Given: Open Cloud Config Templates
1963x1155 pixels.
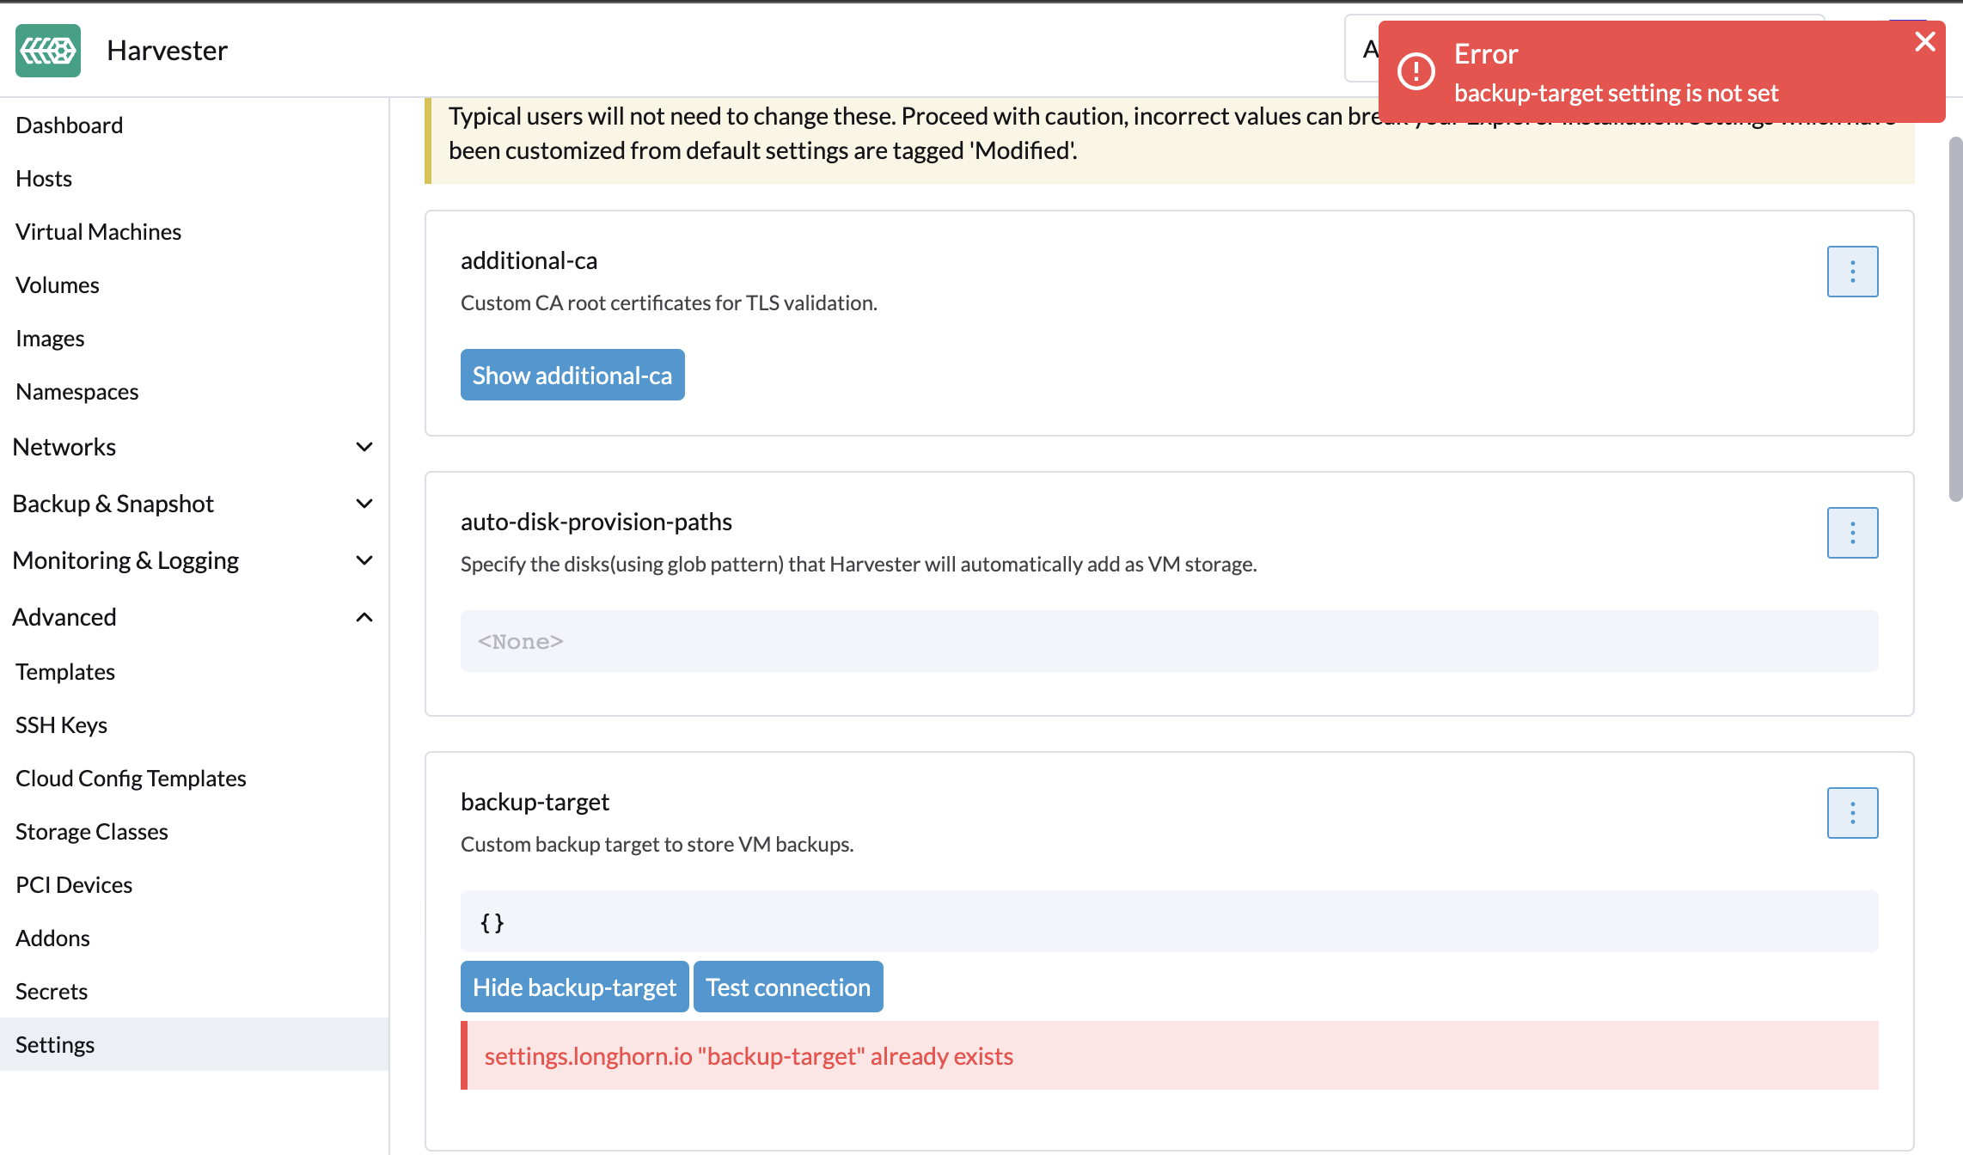Looking at the screenshot, I should (130, 778).
